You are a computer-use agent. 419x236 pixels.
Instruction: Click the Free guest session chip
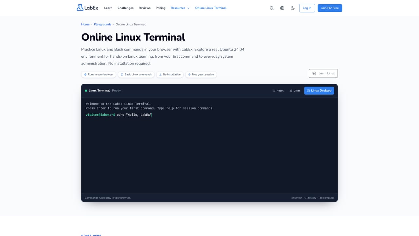pyautogui.click(x=201, y=74)
